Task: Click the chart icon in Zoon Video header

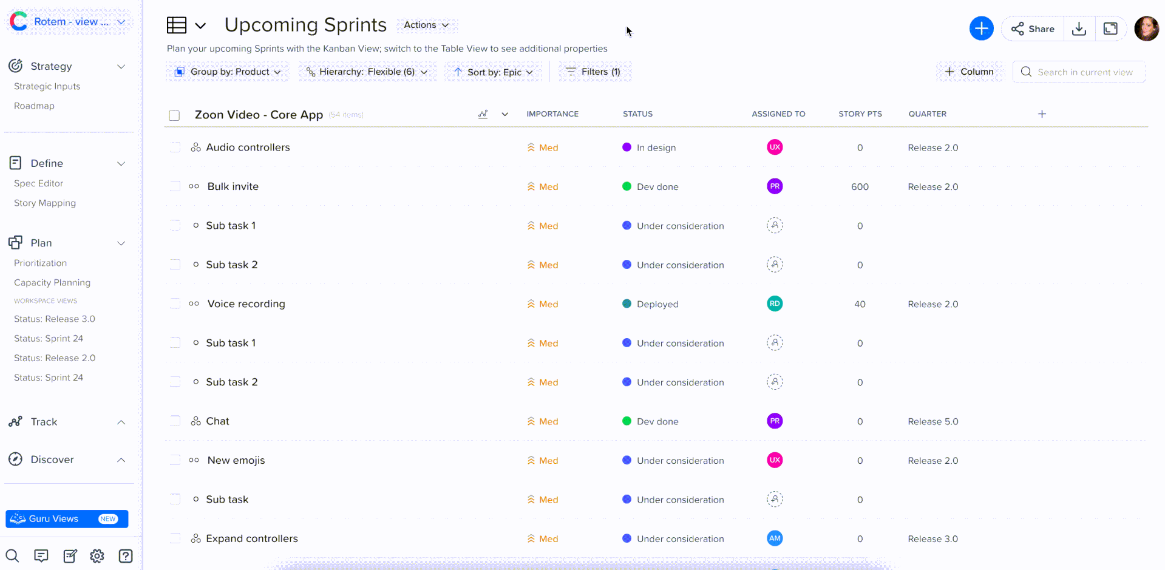Action: [x=483, y=114]
